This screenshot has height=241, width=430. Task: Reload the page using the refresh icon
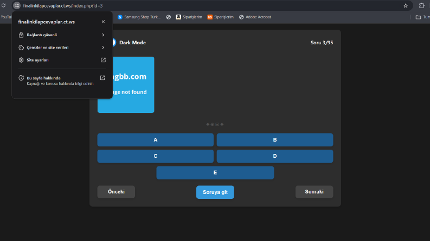pyautogui.click(x=4, y=5)
